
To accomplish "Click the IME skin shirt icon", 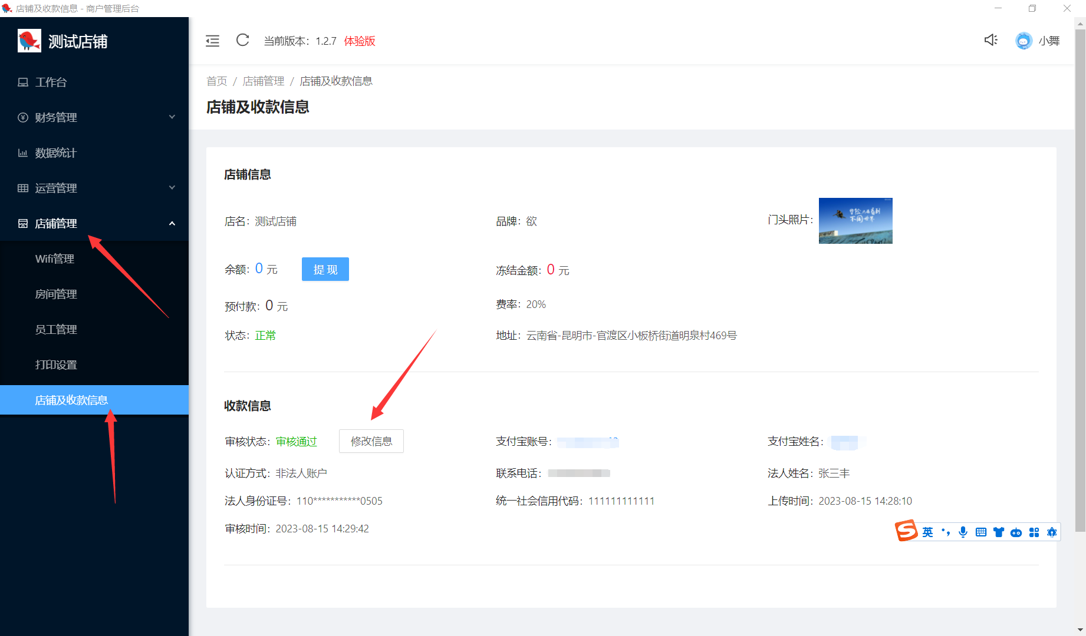I will click(x=998, y=532).
